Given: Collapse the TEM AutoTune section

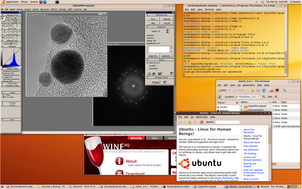Looking at the screenshot, I should 147,15.
